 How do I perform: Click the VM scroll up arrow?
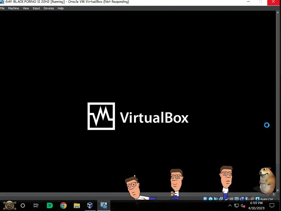coord(278,12)
